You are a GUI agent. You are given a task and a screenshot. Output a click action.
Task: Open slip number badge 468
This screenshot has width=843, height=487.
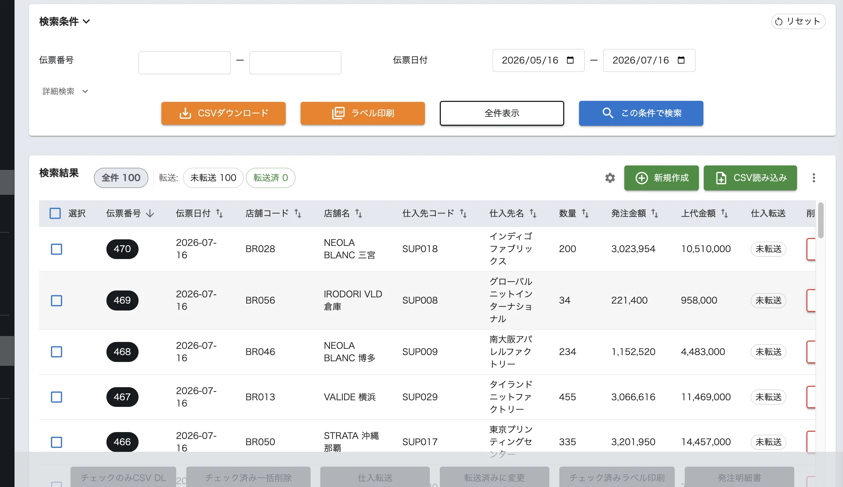coord(122,352)
